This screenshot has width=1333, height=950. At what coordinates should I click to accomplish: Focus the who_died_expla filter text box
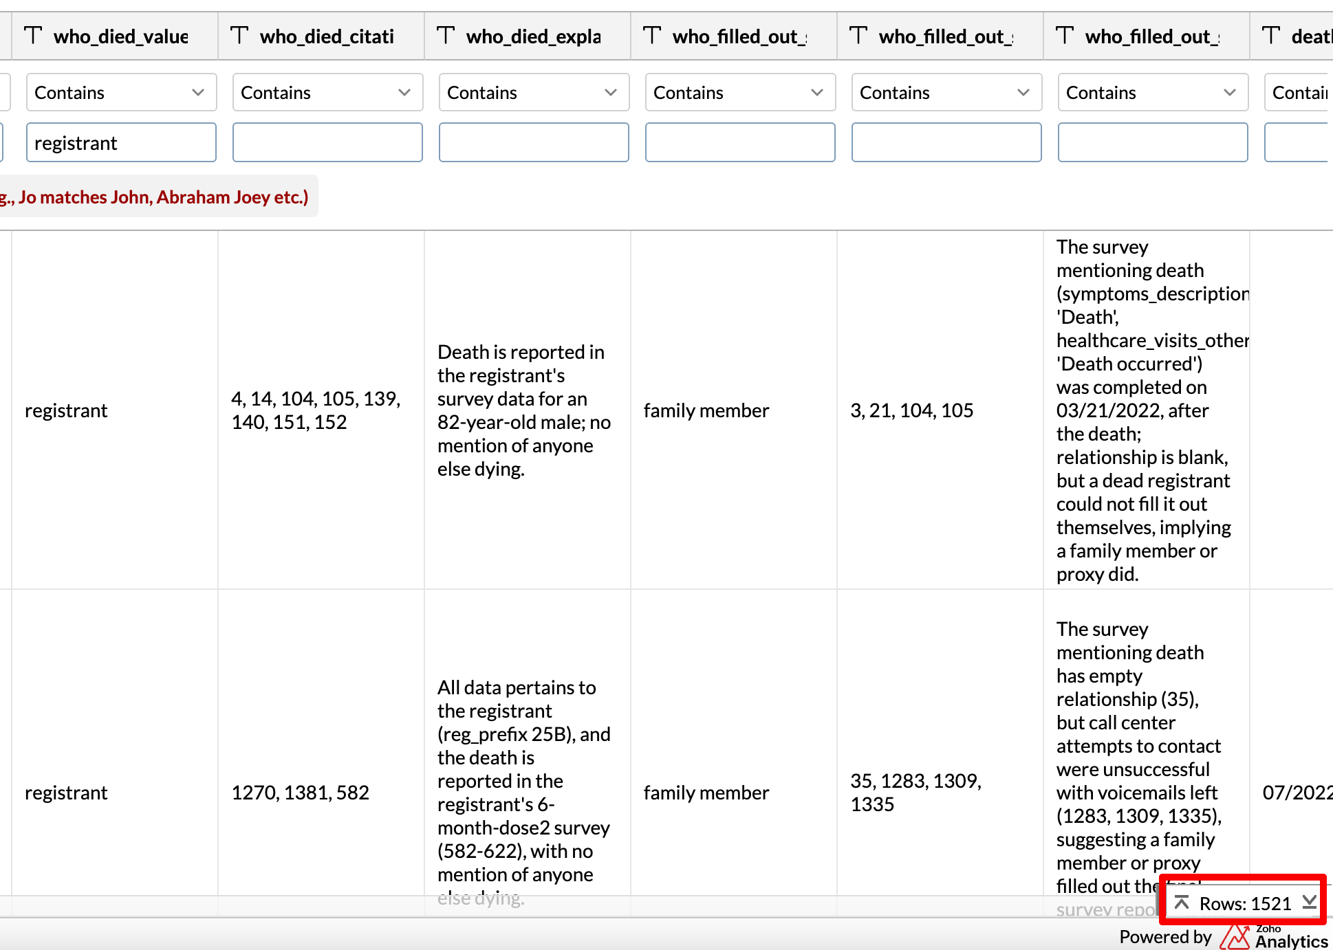click(x=534, y=143)
